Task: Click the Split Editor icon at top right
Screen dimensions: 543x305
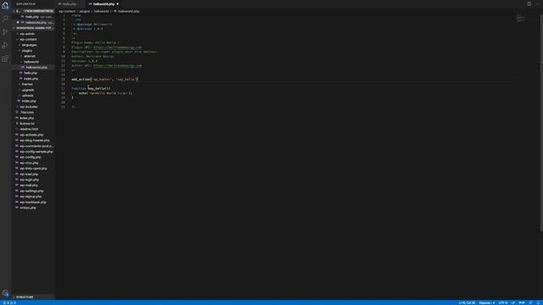Action: coord(529,3)
